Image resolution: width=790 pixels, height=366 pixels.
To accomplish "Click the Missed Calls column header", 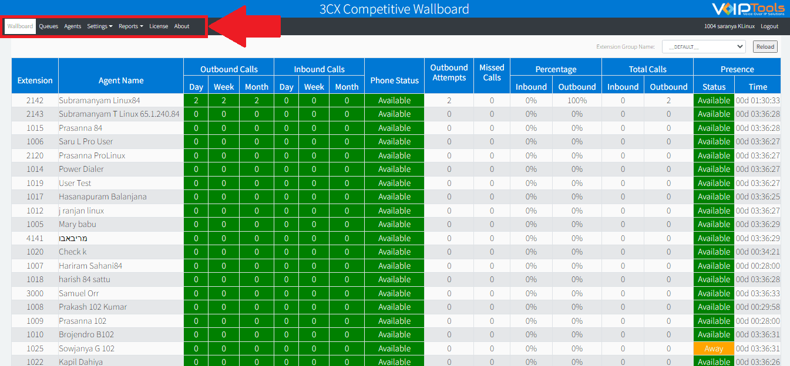I will point(492,72).
